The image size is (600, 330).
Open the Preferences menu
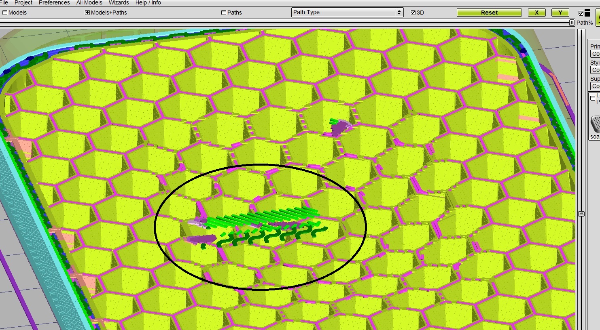click(x=54, y=2)
